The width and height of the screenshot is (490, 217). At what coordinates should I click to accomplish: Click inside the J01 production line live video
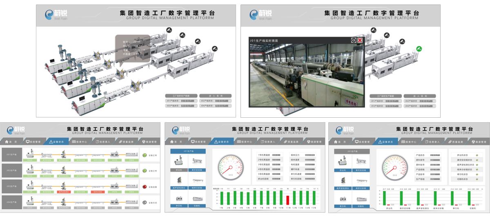pyautogui.click(x=306, y=75)
